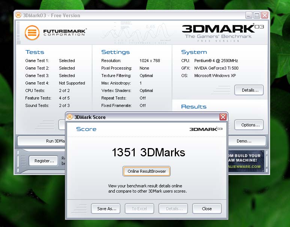Screen dimensions: 290x227
Task: Click the Settings section heading
Action: [116, 52]
